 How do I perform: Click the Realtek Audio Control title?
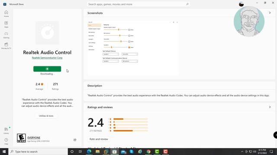pos(47,53)
